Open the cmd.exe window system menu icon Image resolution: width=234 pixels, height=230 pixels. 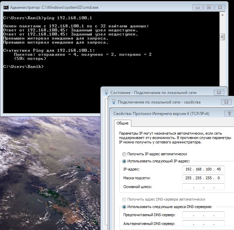point(6,7)
